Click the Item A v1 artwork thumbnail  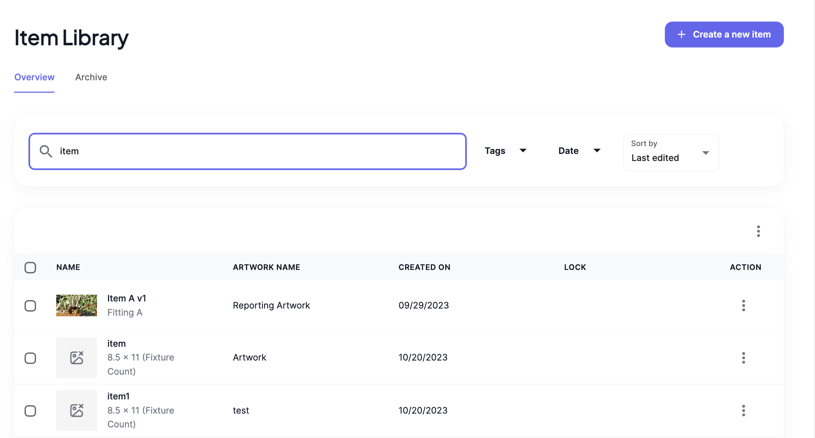click(x=76, y=305)
